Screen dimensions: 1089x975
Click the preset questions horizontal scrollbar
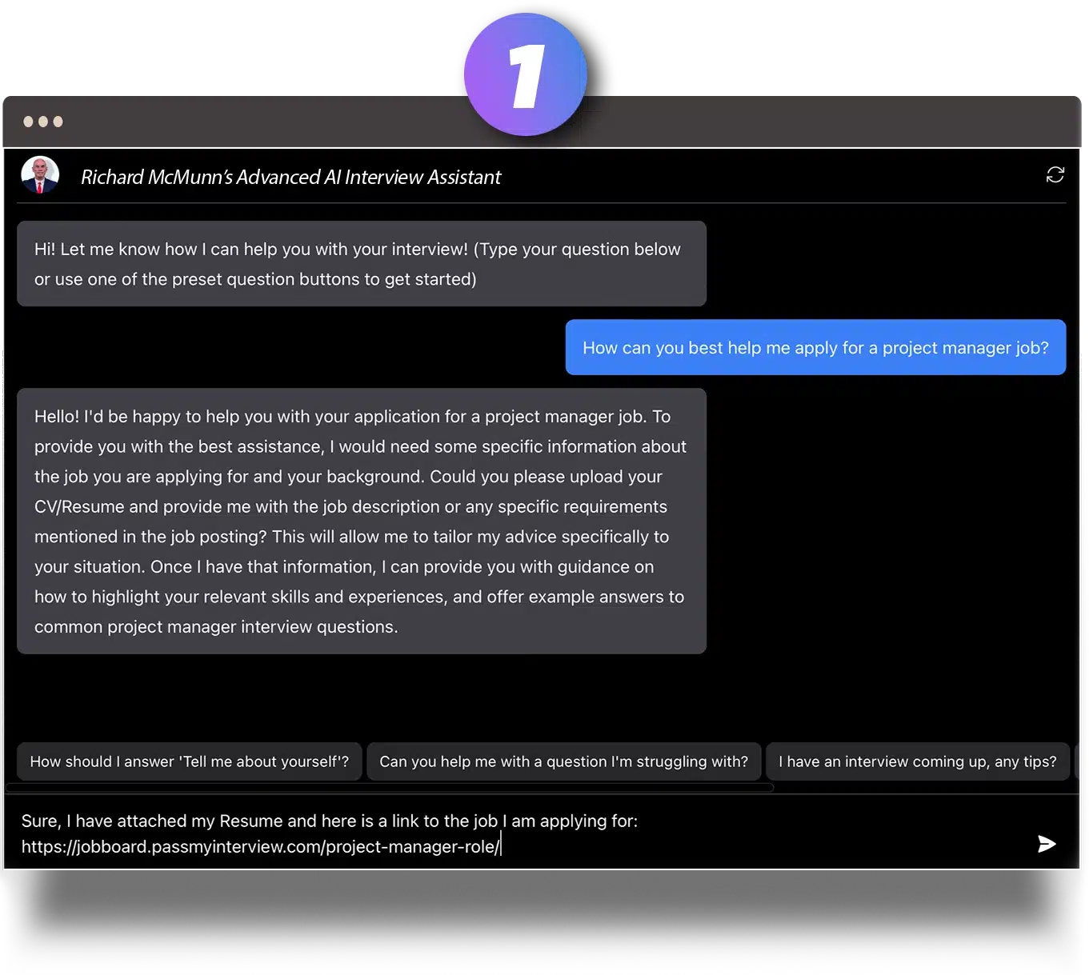coord(389,788)
